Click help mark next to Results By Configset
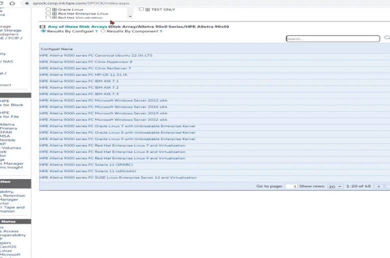 click(x=96, y=31)
